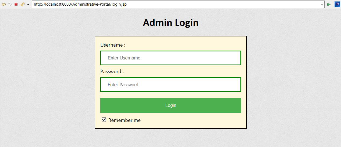Toggle the Remember me checkbox

104,120
